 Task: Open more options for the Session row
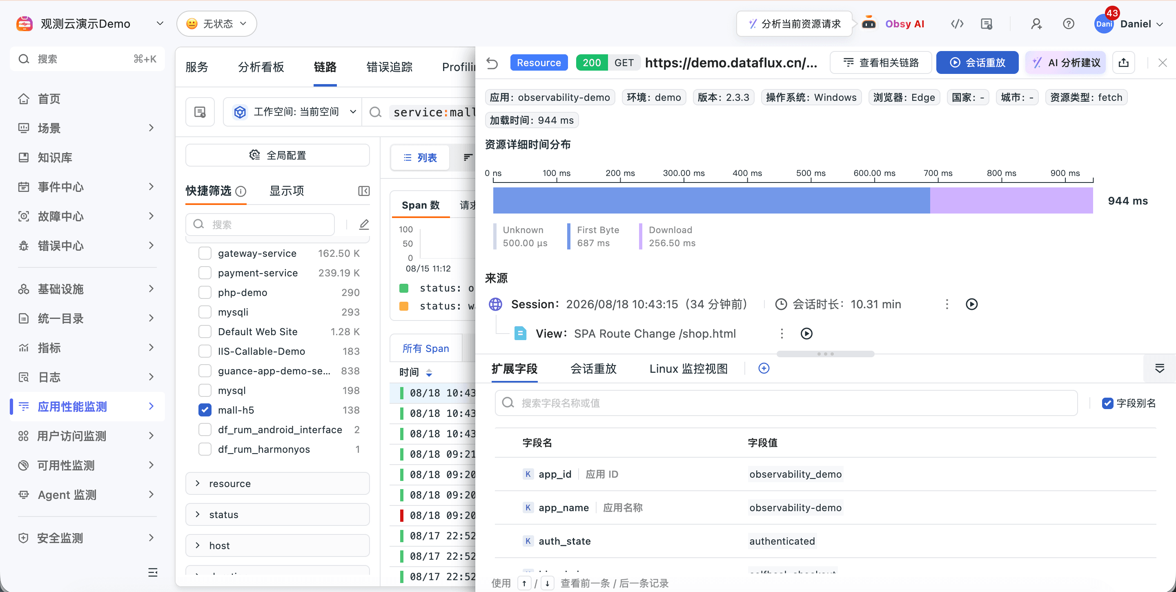click(x=947, y=304)
